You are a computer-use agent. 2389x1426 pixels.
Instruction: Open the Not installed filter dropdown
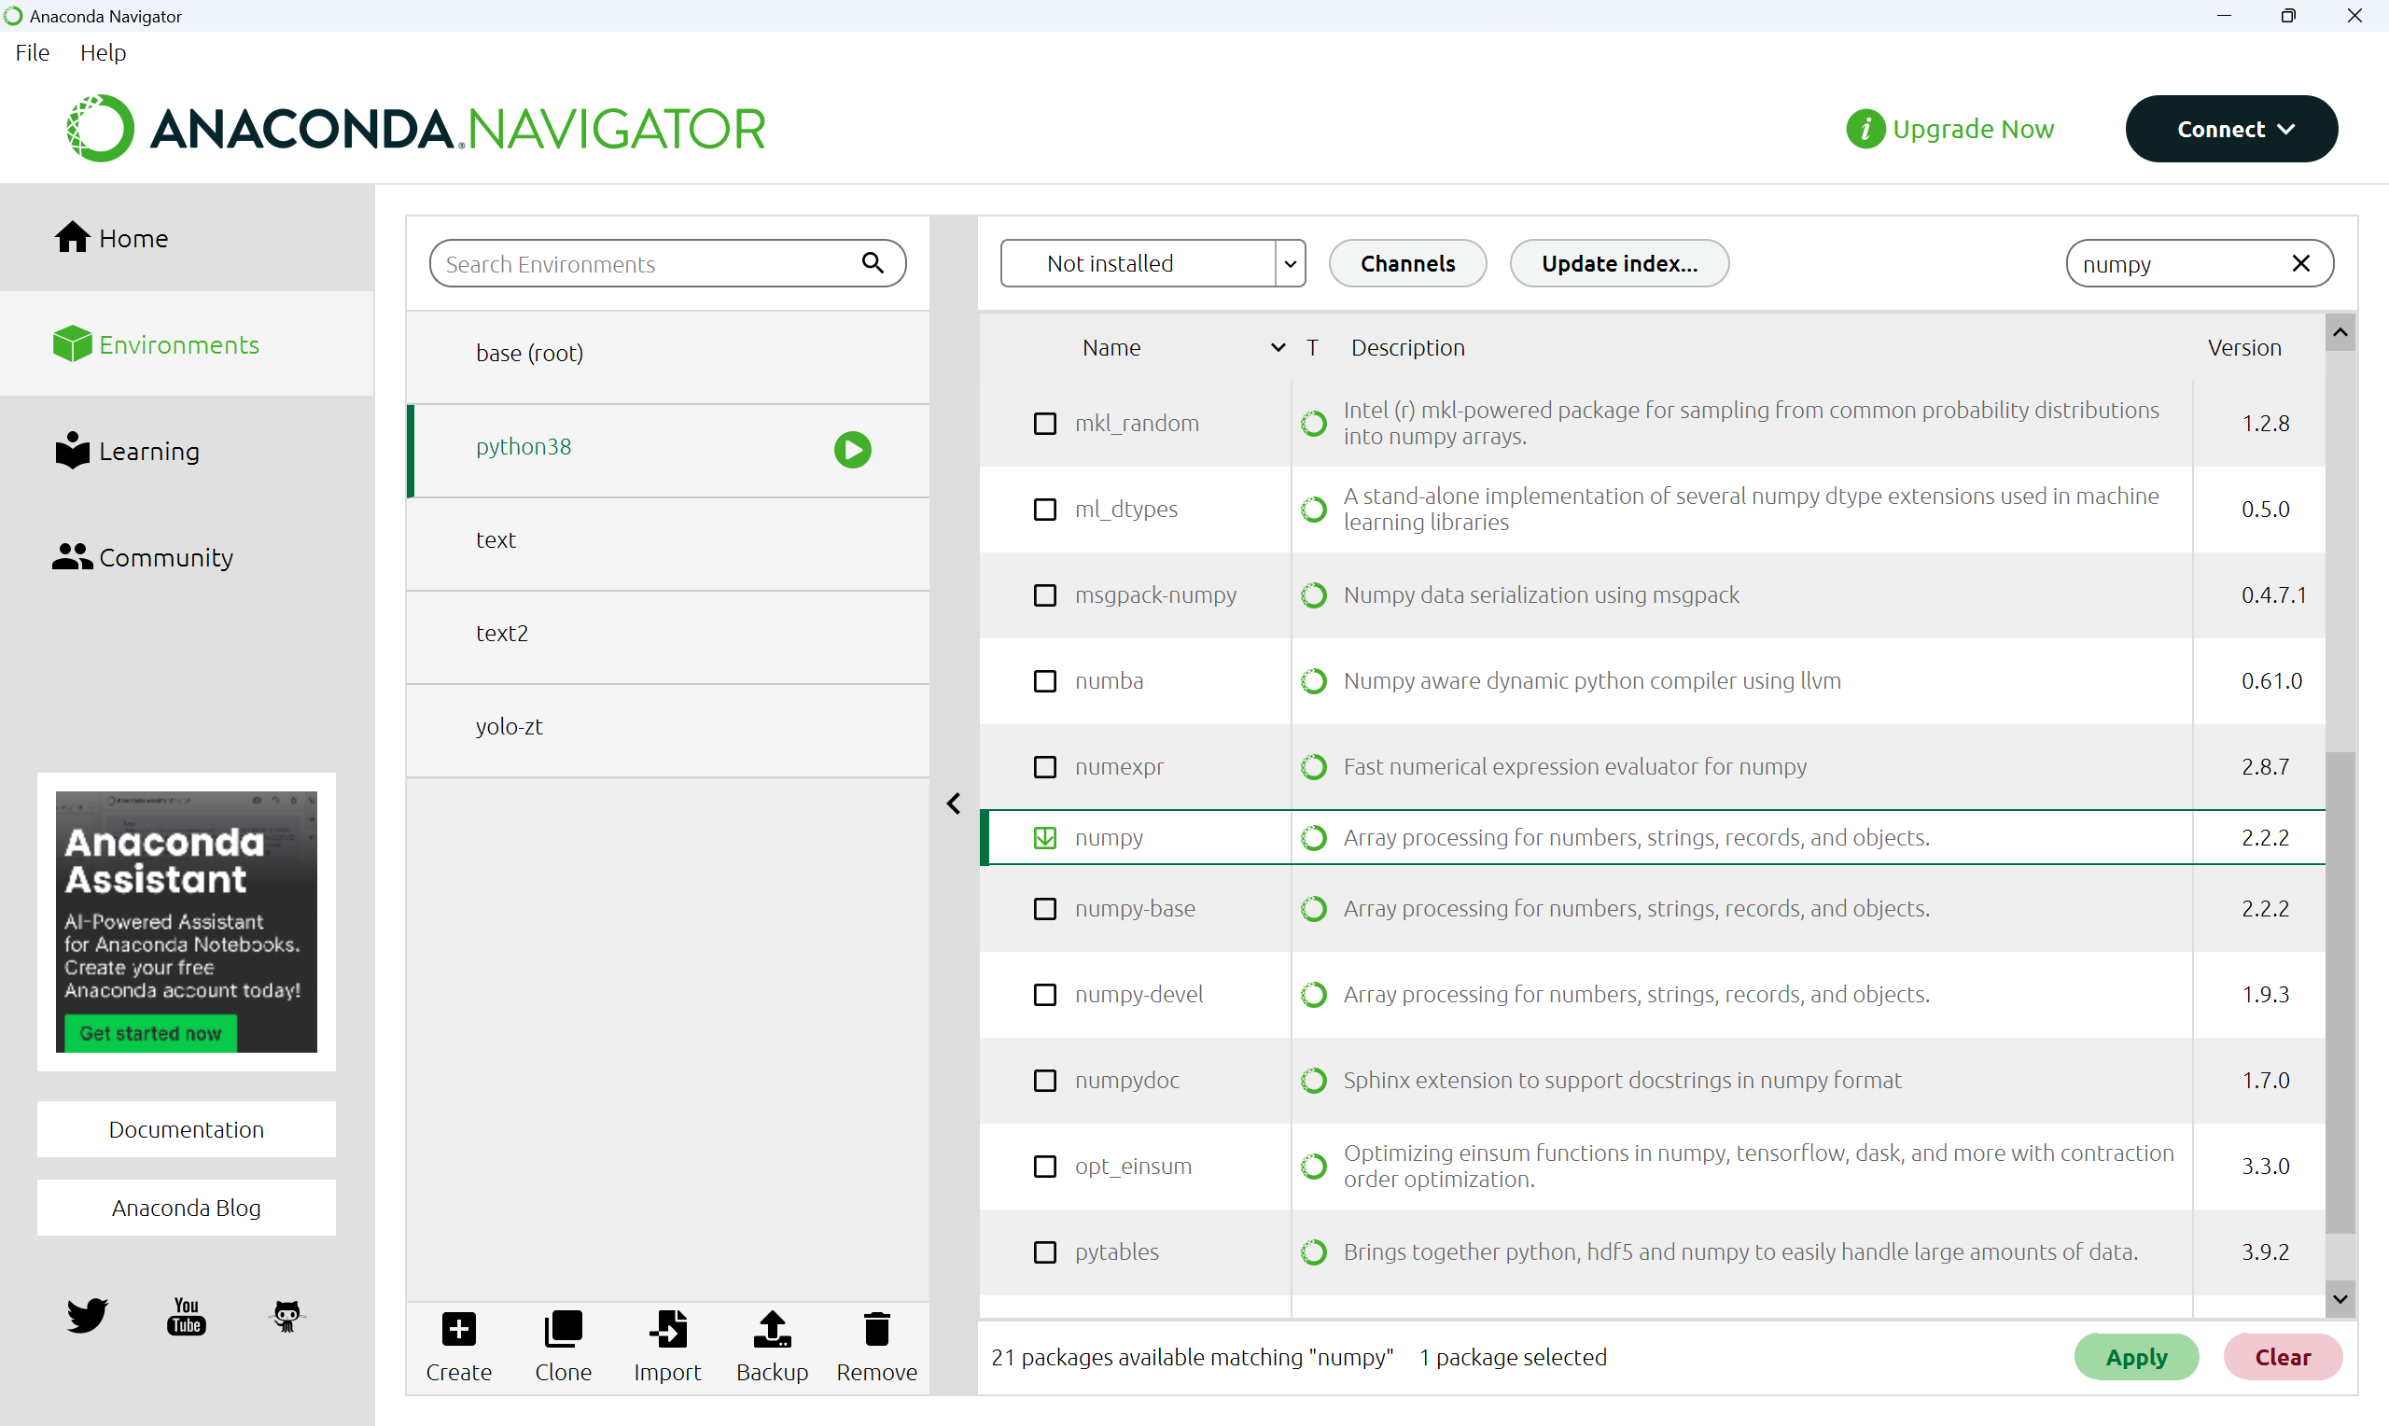click(1153, 263)
